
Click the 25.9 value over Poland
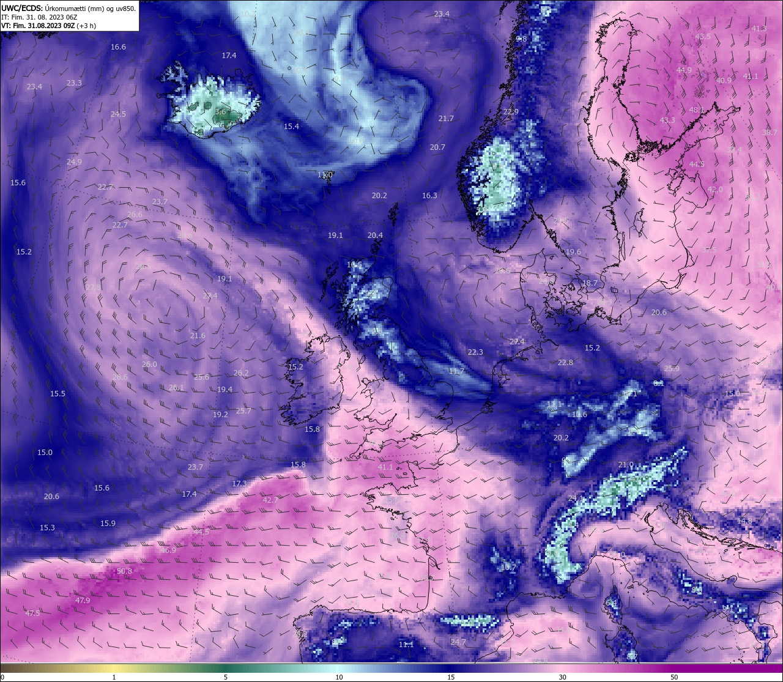672,369
